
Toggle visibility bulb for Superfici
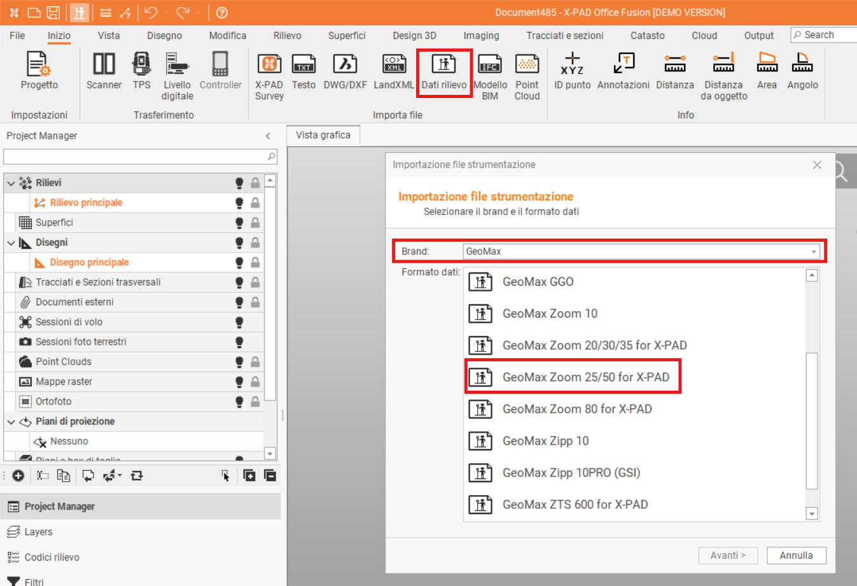(x=239, y=223)
